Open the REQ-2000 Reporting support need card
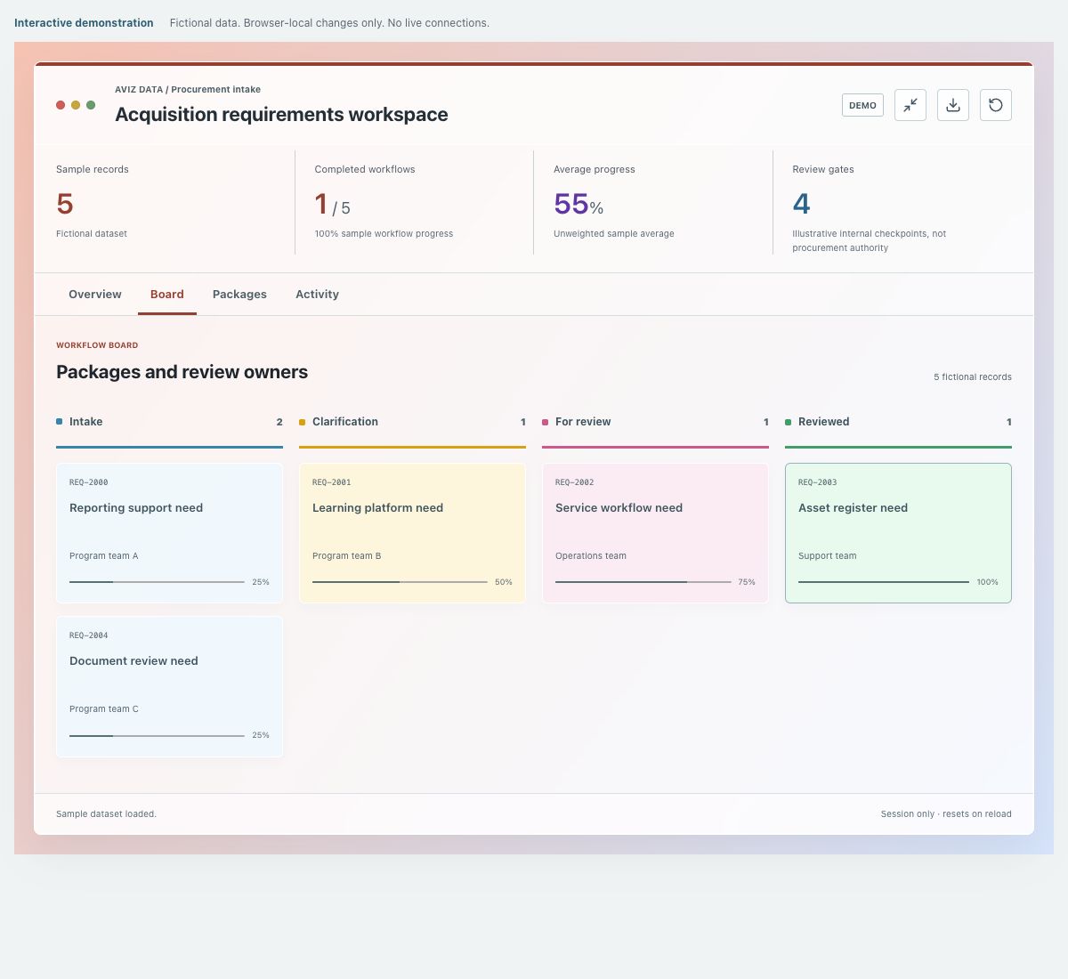 [169, 533]
